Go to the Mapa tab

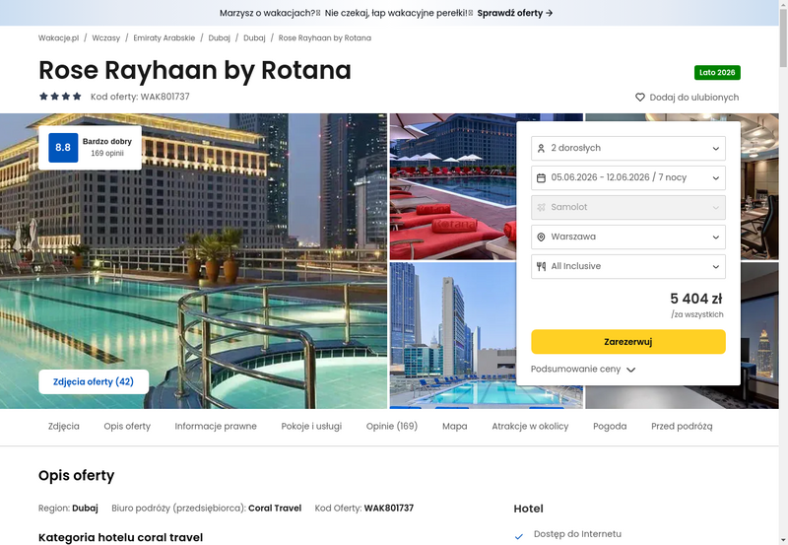454,427
